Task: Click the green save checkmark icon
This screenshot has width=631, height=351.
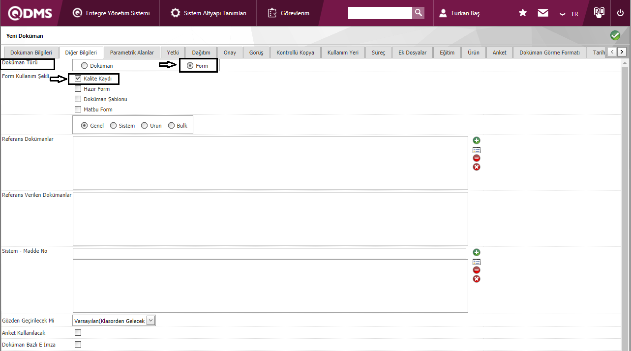Action: (x=615, y=35)
